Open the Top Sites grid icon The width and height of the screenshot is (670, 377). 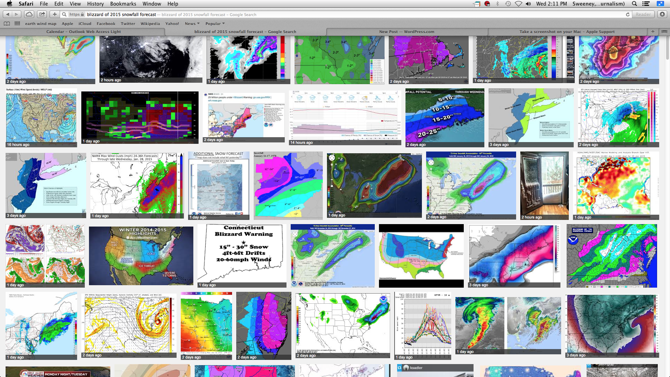17,24
